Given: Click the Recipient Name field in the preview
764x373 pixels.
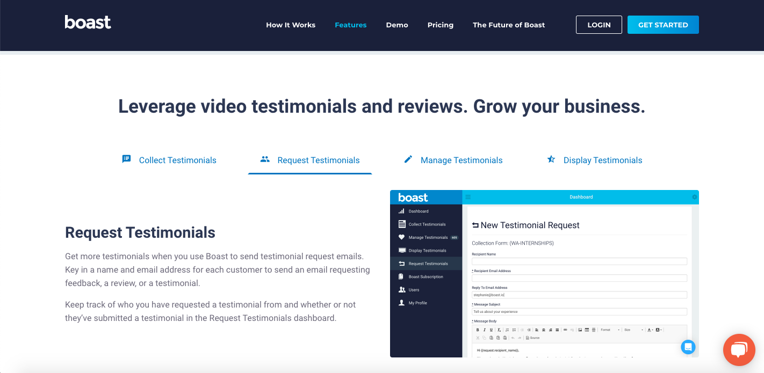Looking at the screenshot, I should (x=580, y=261).
